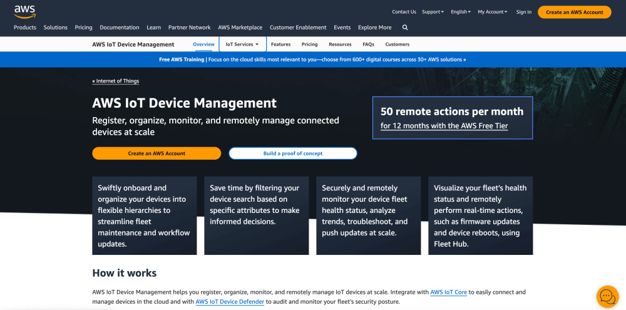Open the Learn menu

click(154, 28)
